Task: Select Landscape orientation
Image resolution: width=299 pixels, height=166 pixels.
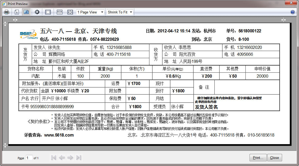Action: click(x=26, y=12)
